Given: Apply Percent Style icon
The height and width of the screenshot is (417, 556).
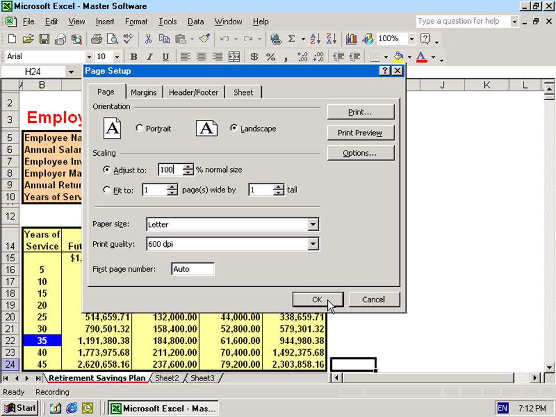Looking at the screenshot, I should (270, 57).
